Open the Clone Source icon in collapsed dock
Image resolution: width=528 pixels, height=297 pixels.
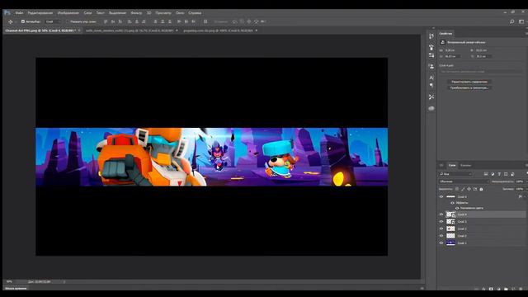pos(431,66)
